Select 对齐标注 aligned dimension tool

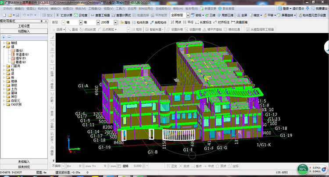point(222,22)
